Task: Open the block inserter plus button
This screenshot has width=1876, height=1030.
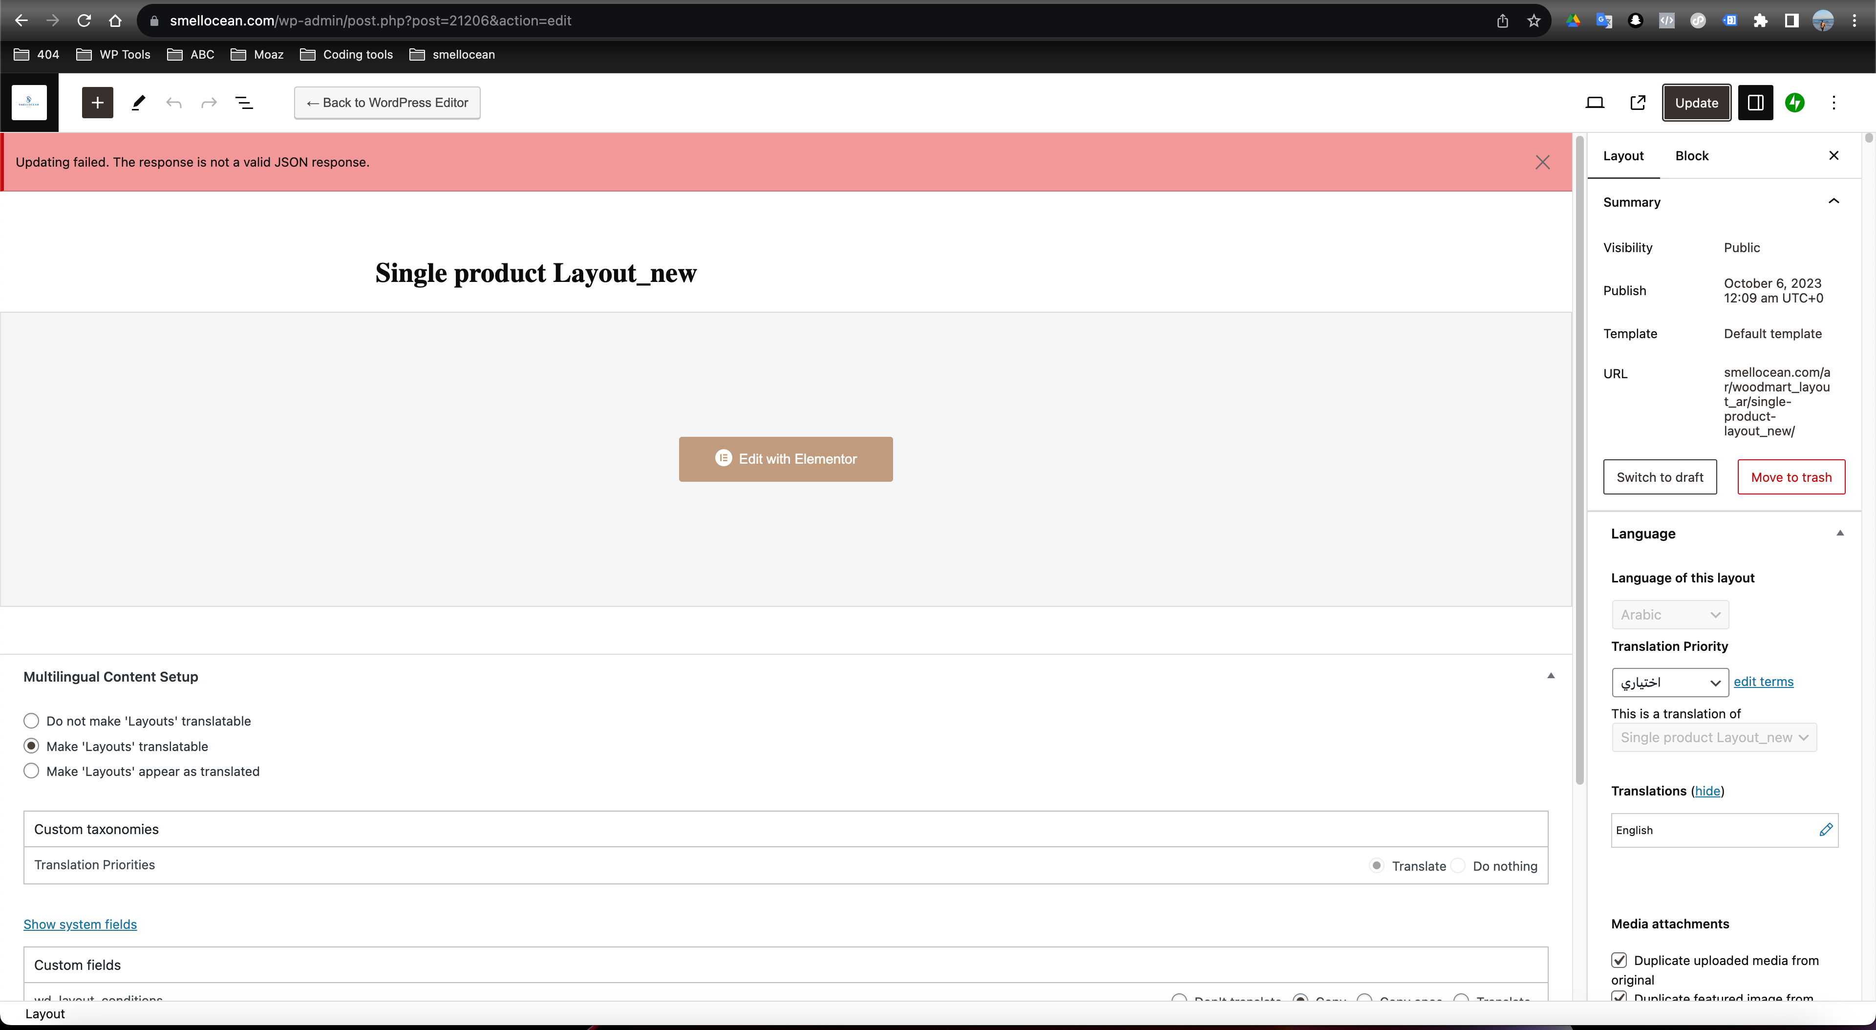Action: click(98, 103)
